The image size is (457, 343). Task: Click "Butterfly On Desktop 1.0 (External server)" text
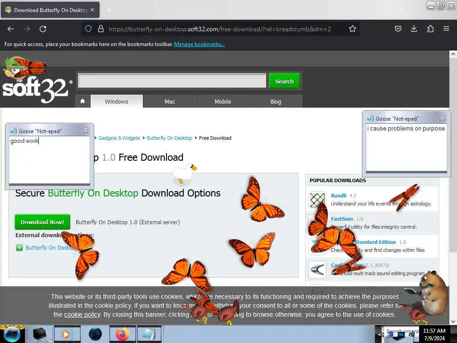click(x=128, y=222)
